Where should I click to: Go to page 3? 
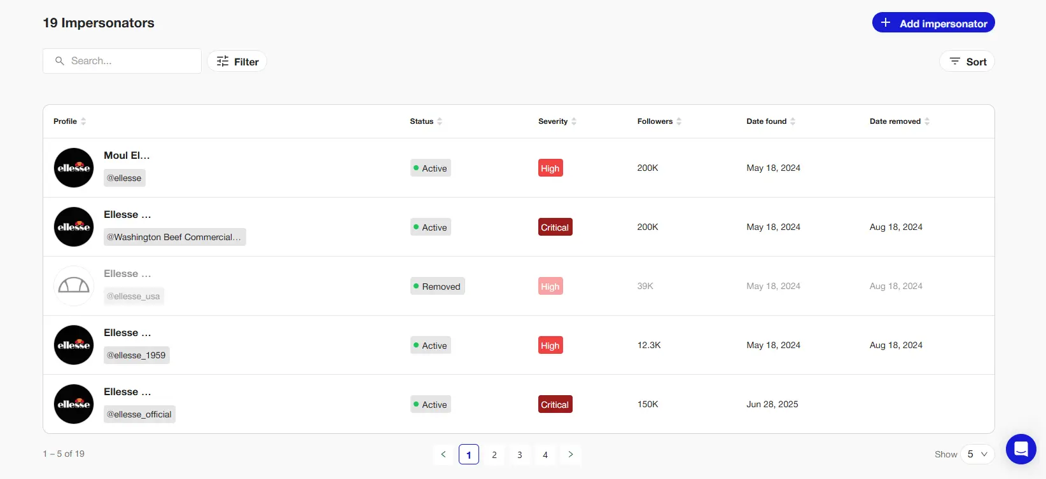(520, 454)
